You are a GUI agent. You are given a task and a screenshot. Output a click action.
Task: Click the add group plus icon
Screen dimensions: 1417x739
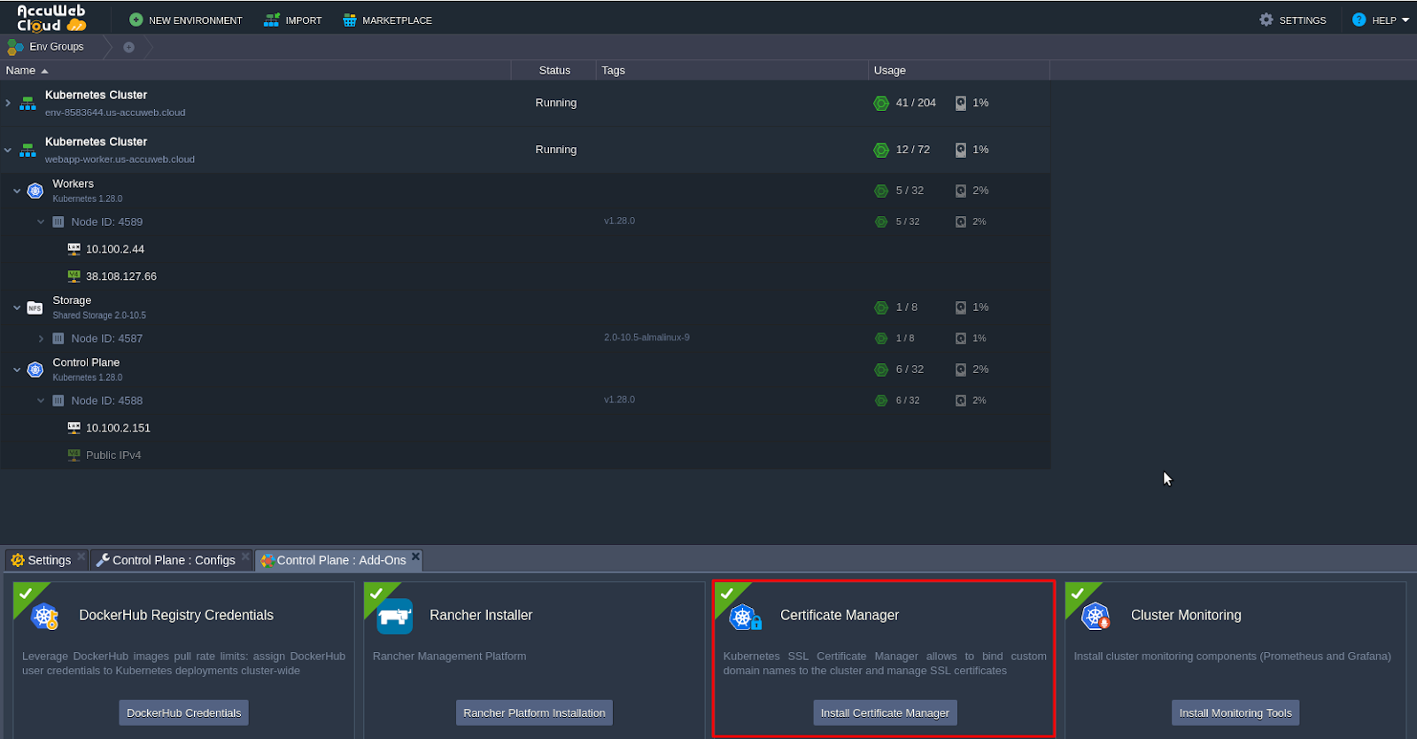point(128,47)
